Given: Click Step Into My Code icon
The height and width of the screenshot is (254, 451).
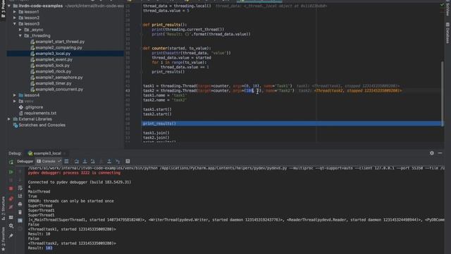Looking at the screenshot, I should (93, 162).
